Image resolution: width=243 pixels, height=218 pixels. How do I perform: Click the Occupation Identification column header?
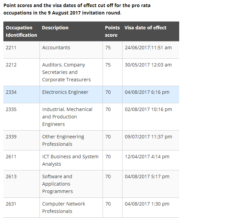[21, 31]
